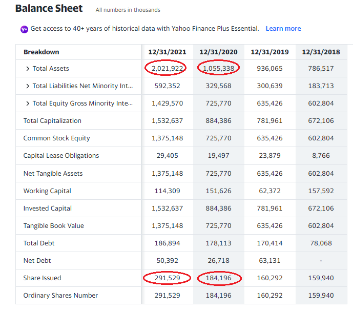Click circled Share Issued value 184,196
This screenshot has width=353, height=312.
(218, 278)
